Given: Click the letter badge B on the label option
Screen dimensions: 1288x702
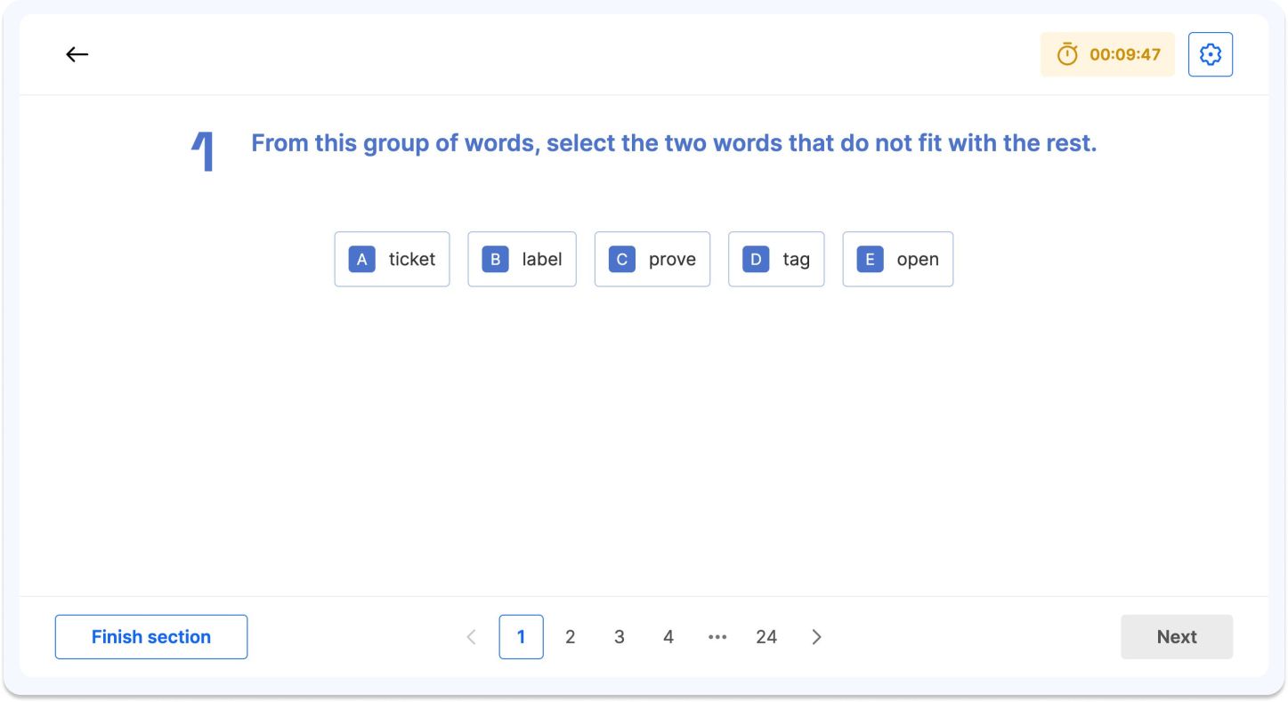Looking at the screenshot, I should pyautogui.click(x=495, y=259).
